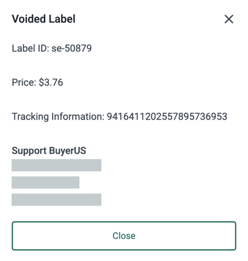Select the $3.76 price amount
This screenshot has height=261, width=248.
(51, 82)
